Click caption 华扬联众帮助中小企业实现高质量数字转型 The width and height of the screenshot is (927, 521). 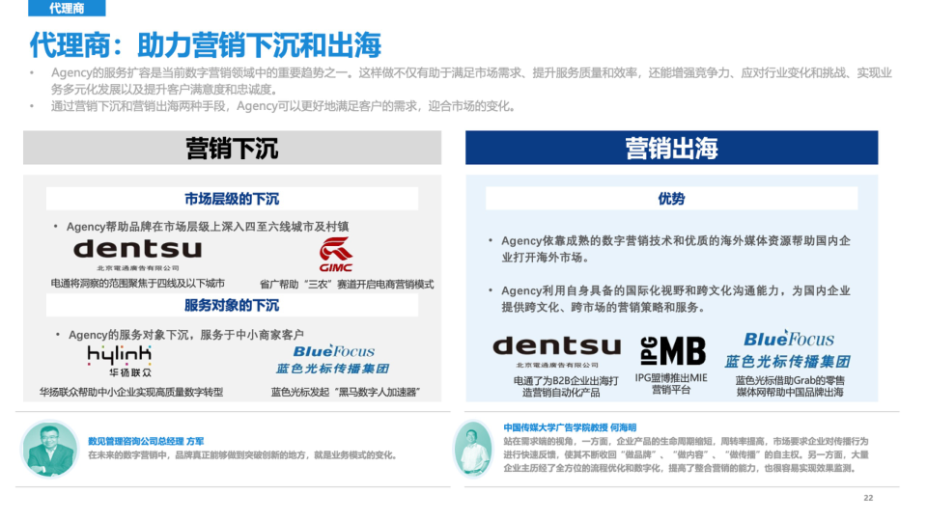(131, 393)
